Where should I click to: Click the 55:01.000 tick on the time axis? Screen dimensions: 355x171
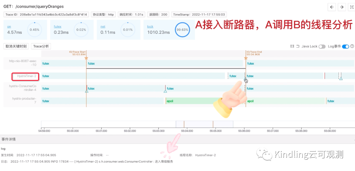point(101,130)
